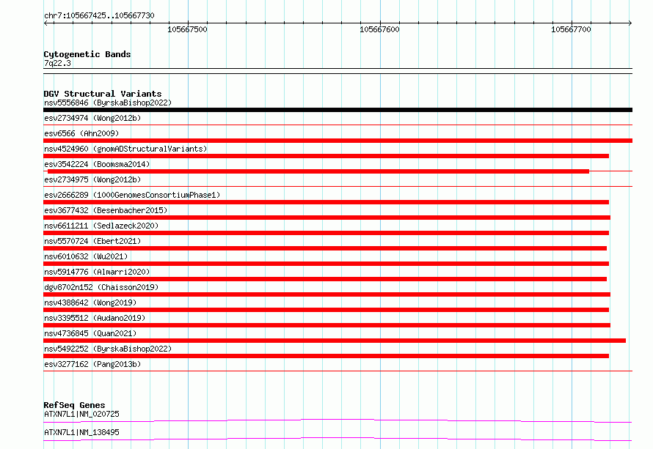Screen dimensions: 653x449
Task: Click esv2666289 (1000GenomesConsortiumPhase1) label
Action: pyautogui.click(x=132, y=195)
